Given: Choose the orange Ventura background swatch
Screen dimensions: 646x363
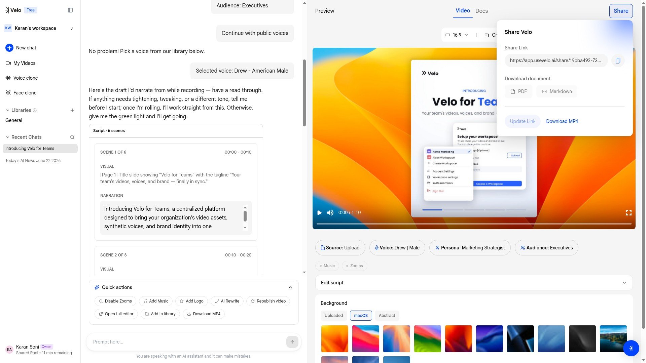Looking at the screenshot, I should point(334,339).
